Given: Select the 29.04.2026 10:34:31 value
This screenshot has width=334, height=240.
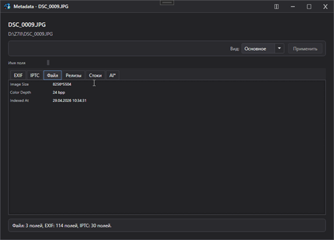Looking at the screenshot, I should click(x=69, y=101).
